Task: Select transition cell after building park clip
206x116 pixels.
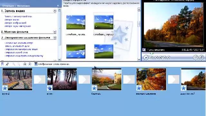Action: pyautogui.click(x=129, y=79)
